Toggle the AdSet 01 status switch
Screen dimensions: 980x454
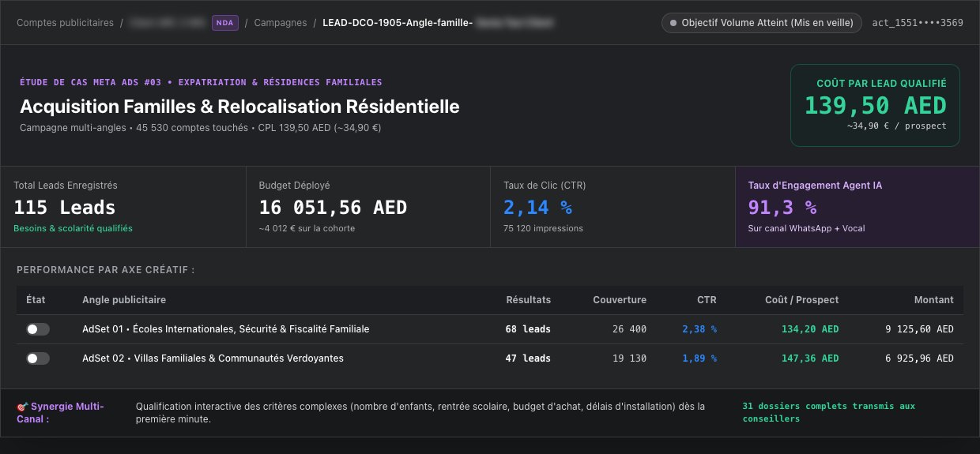[38, 329]
